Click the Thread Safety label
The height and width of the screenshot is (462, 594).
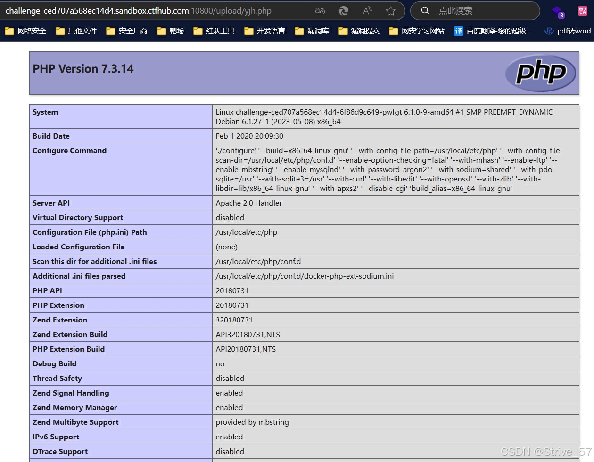(57, 379)
